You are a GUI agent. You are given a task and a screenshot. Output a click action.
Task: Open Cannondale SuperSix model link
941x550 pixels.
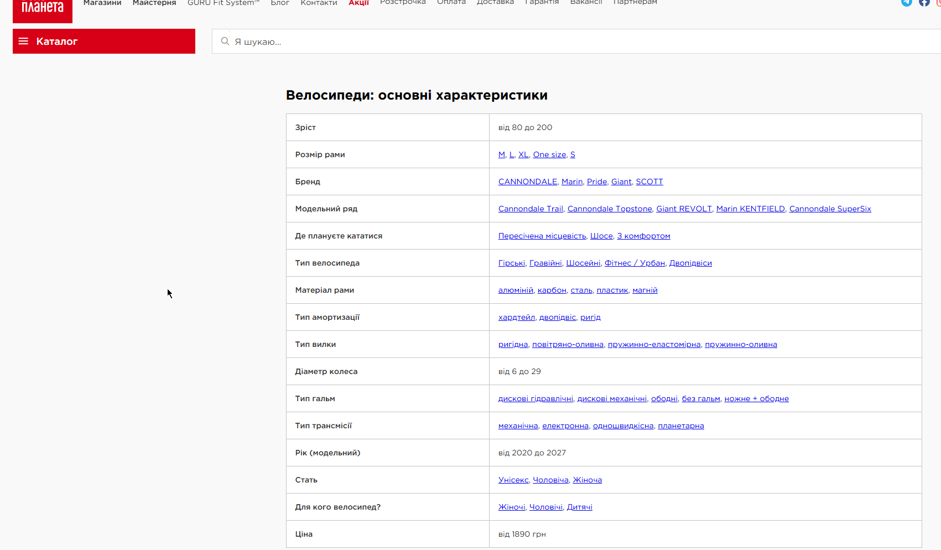830,209
